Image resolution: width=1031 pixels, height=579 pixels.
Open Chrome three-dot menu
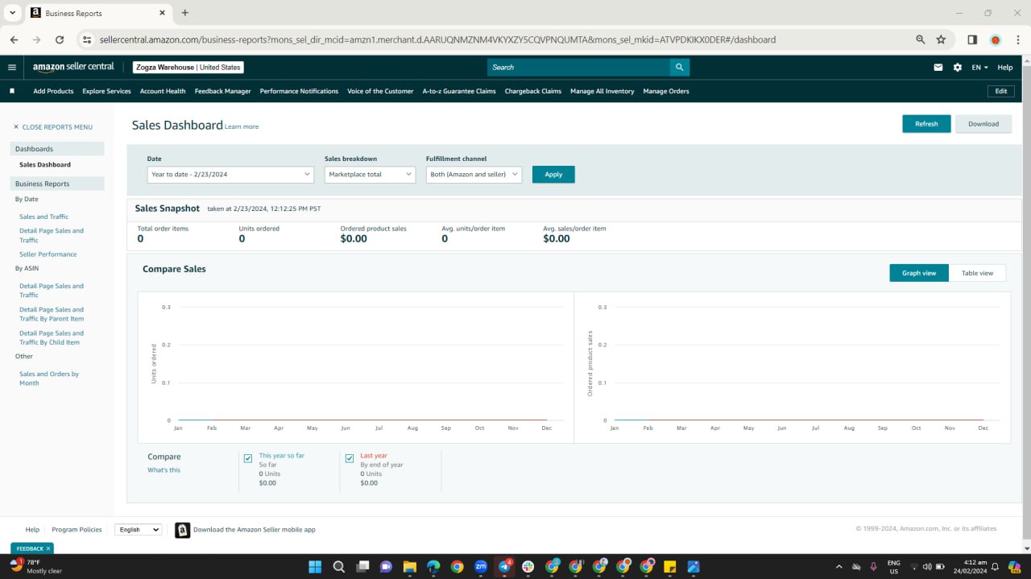pos(1017,39)
